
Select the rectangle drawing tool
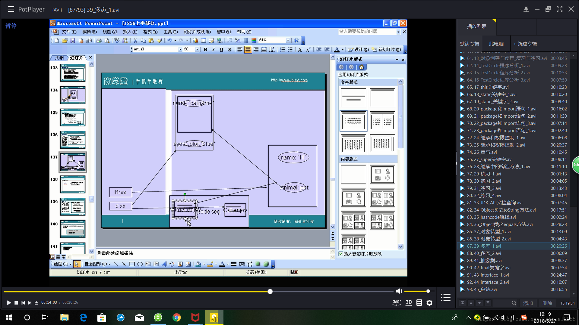pos(132,264)
